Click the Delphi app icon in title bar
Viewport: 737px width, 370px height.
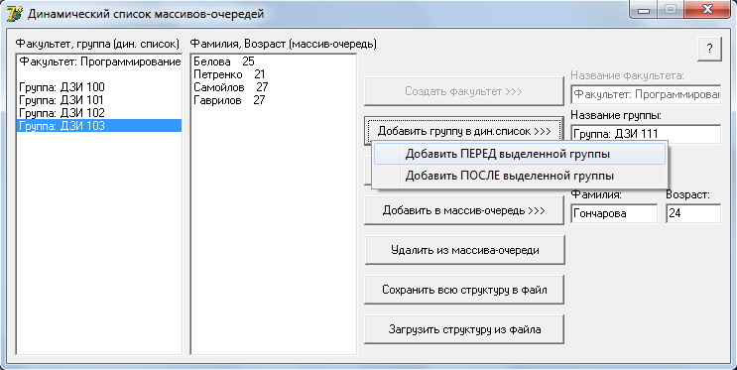14,14
